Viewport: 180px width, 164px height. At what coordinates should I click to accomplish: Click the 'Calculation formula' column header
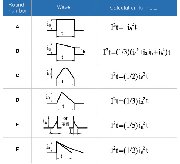pos(133,8)
